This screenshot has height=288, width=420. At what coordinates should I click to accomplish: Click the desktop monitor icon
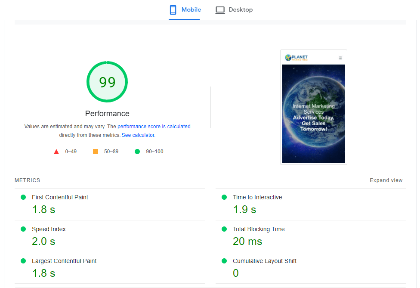click(x=220, y=10)
